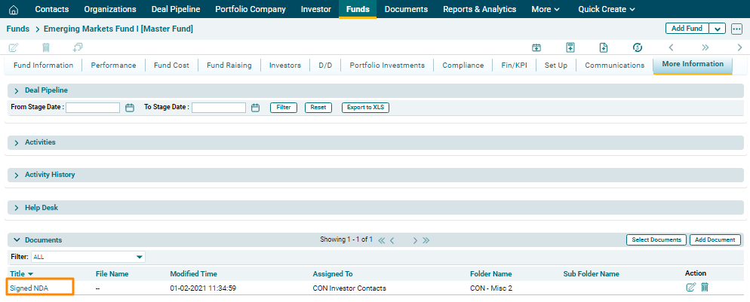The height and width of the screenshot is (302, 750).
Task: Expand the Activity History section
Action: [17, 175]
